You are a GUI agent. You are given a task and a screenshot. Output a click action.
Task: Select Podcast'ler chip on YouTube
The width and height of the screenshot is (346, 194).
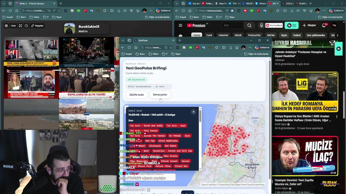pyautogui.click(x=254, y=35)
